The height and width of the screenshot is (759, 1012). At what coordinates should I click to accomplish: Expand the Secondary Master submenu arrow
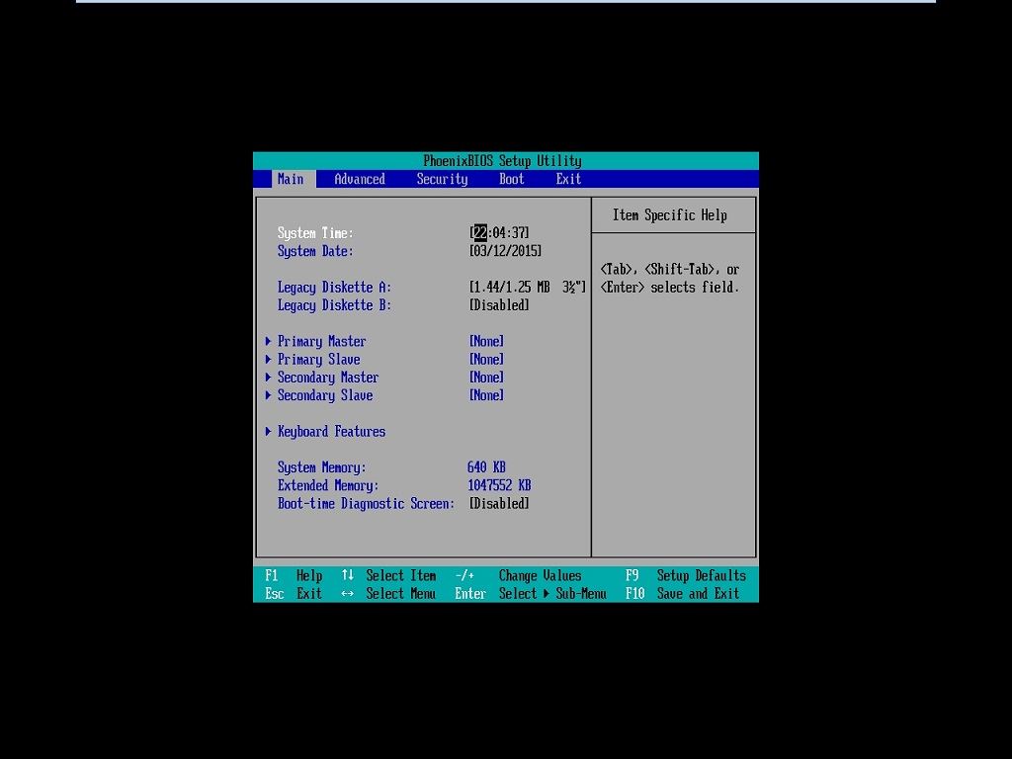pyautogui.click(x=269, y=378)
